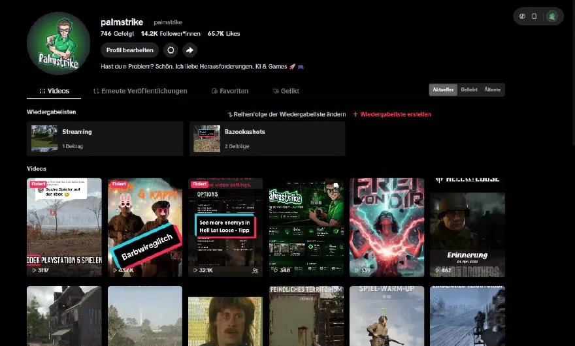
Task: Open pinned video 'Oder Playstation 5 spielen'
Action: (x=64, y=227)
